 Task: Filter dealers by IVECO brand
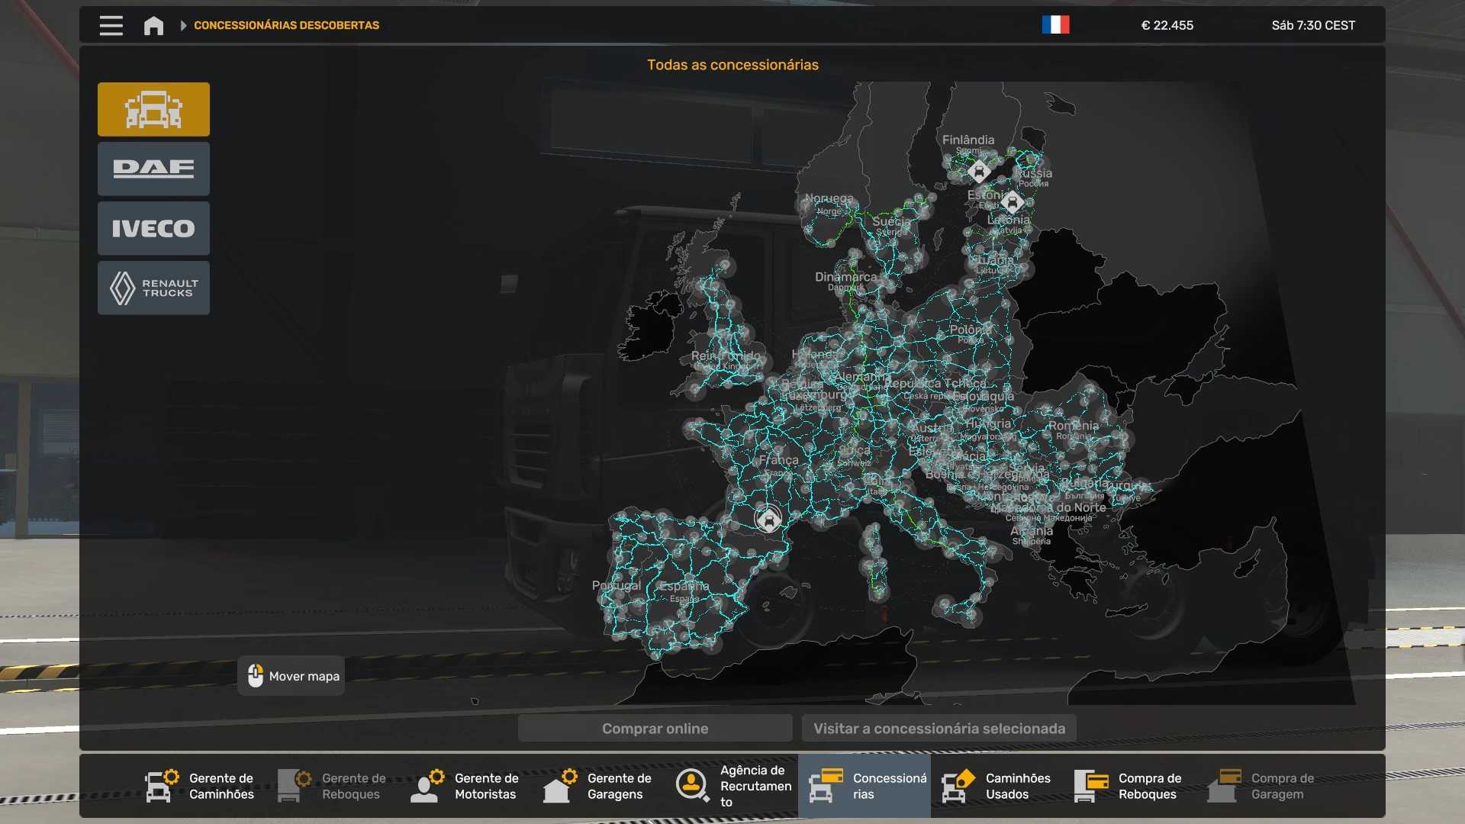point(153,228)
